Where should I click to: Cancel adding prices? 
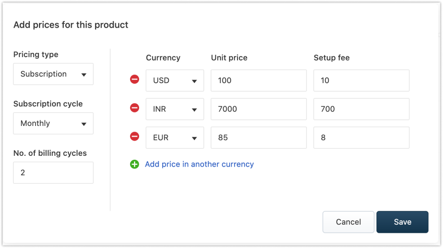point(348,222)
